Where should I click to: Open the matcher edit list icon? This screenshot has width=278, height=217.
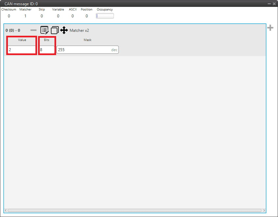coord(44,30)
